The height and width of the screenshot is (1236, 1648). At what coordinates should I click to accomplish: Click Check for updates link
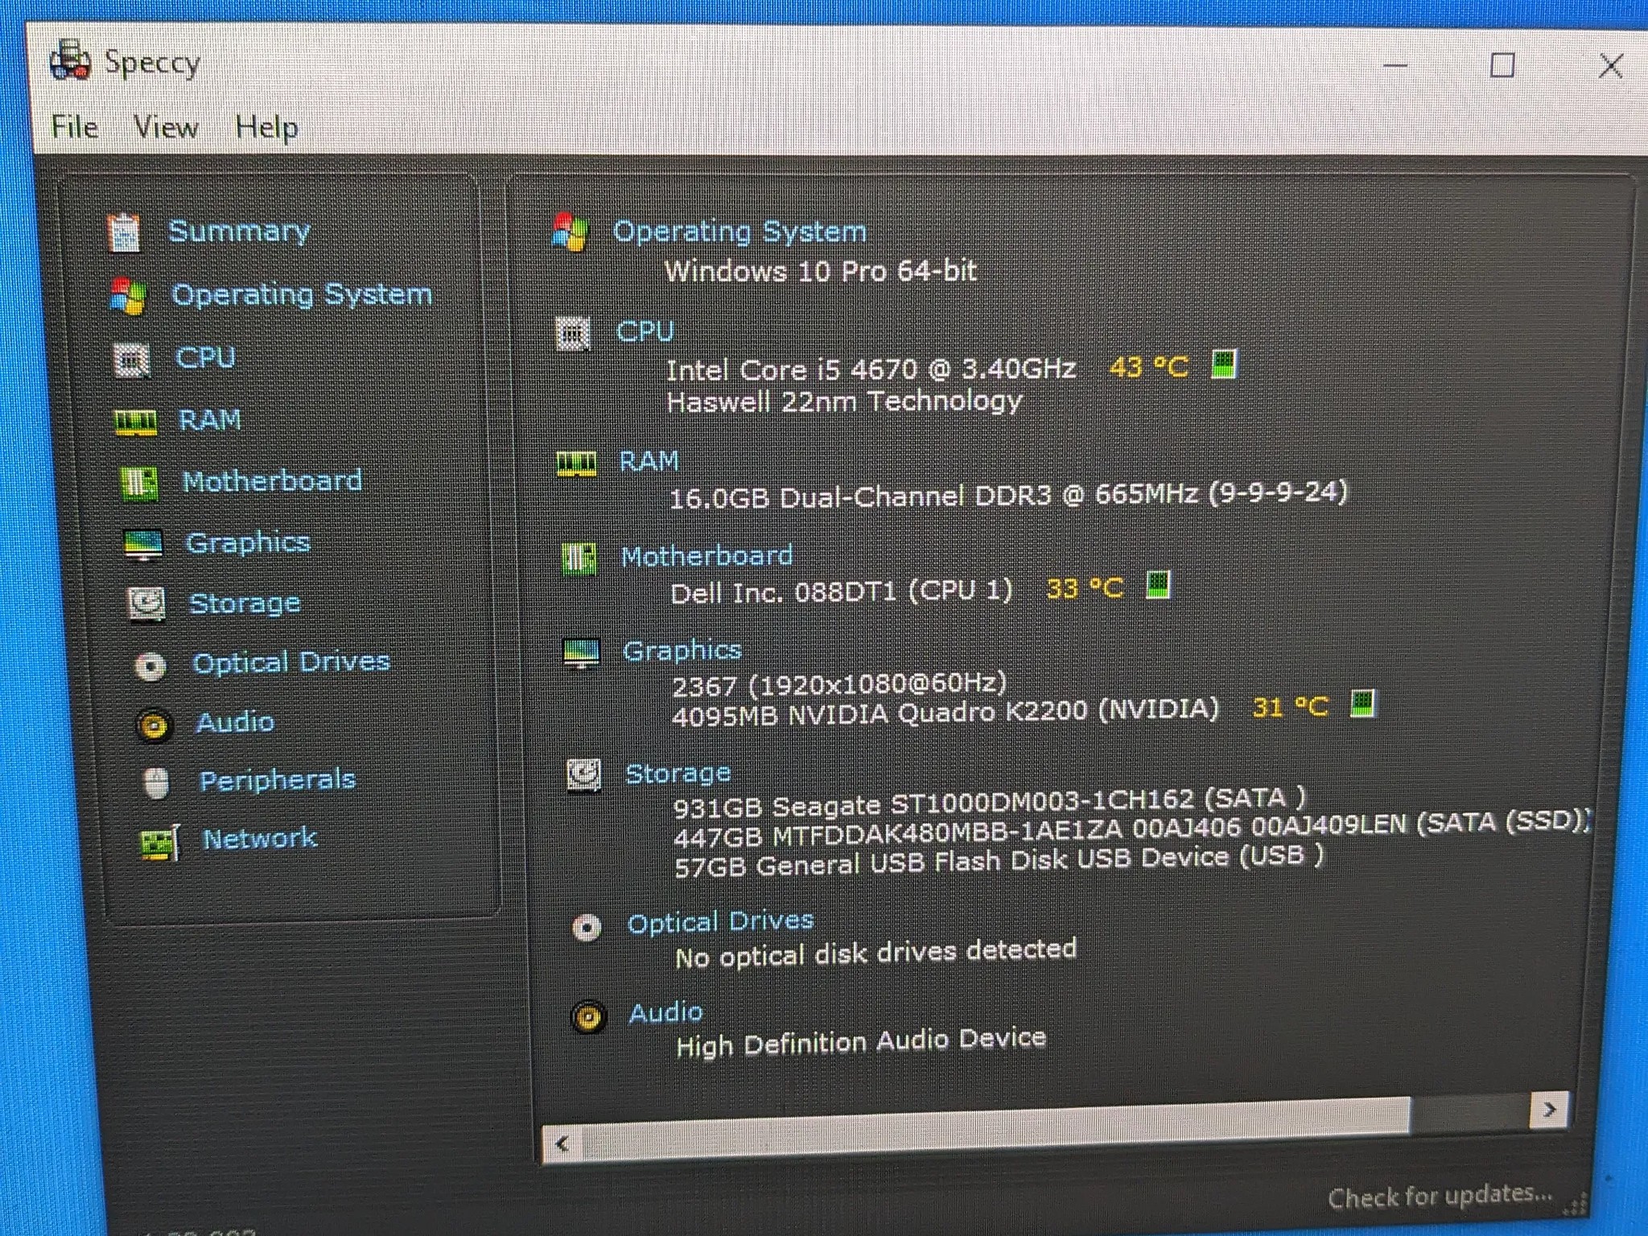tap(1440, 1196)
